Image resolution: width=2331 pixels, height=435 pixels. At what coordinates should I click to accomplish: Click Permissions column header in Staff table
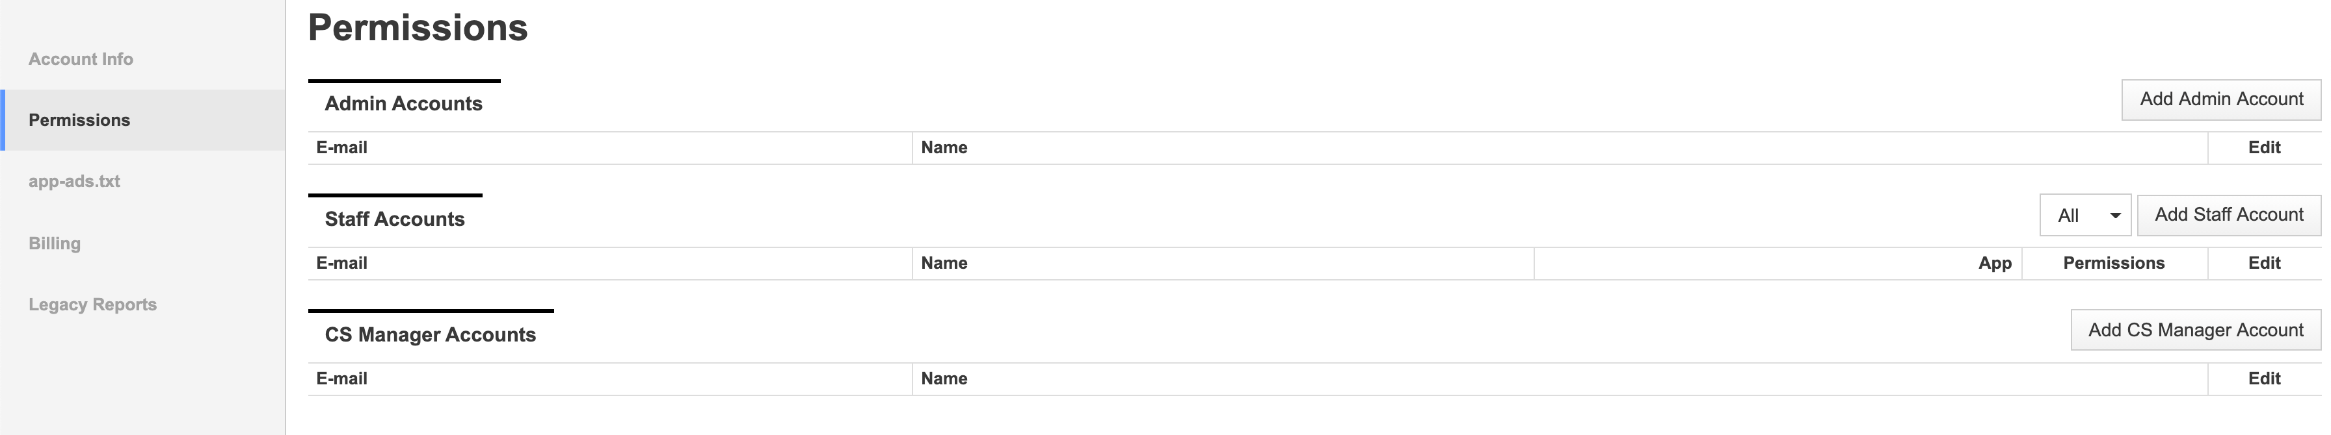(2114, 264)
